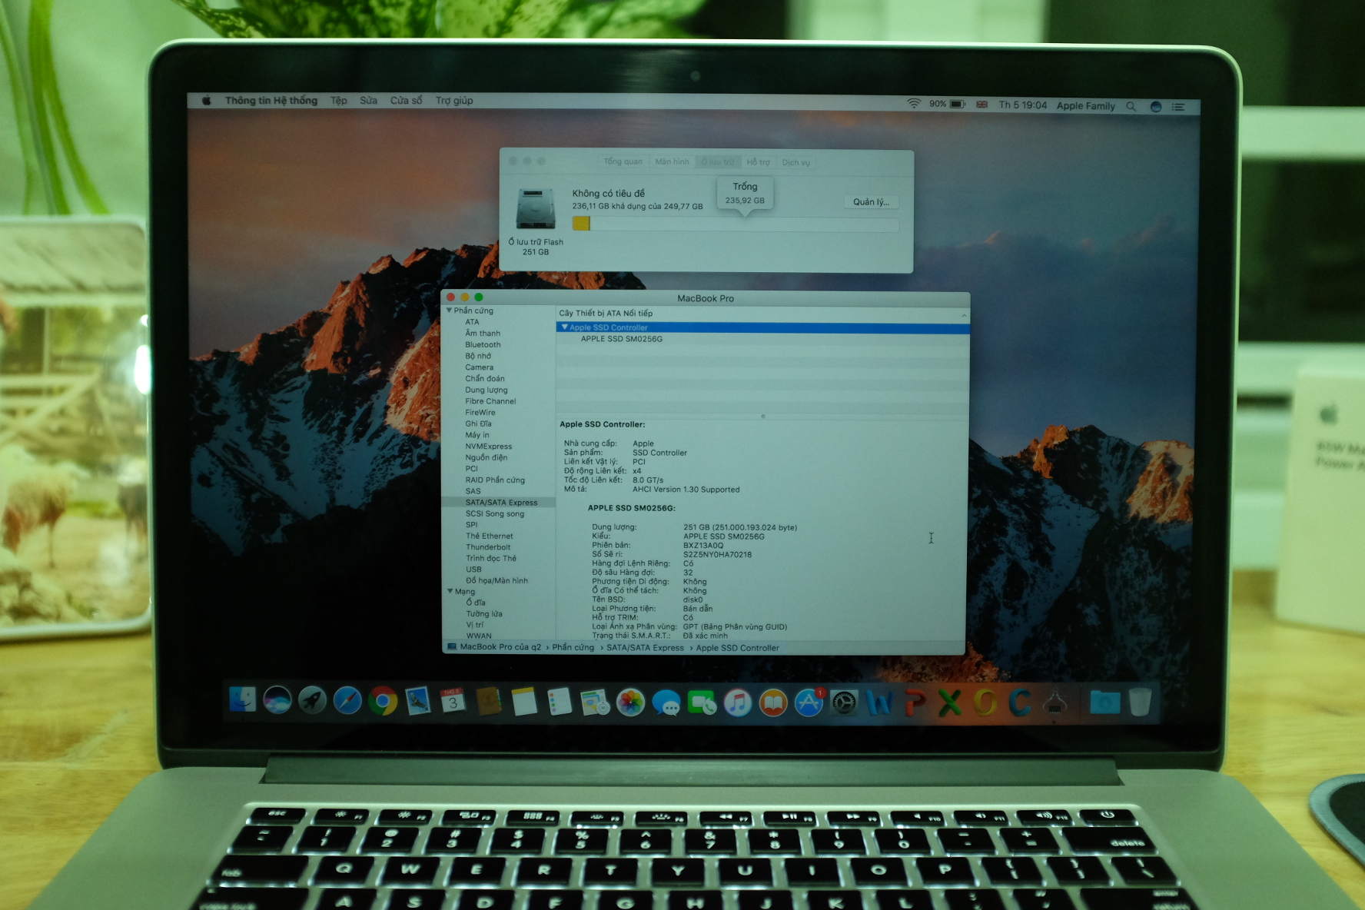Click the input source flag in menu bar
The image size is (1365, 910).
981,105
